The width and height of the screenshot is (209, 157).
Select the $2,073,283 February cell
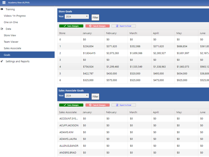point(116,53)
